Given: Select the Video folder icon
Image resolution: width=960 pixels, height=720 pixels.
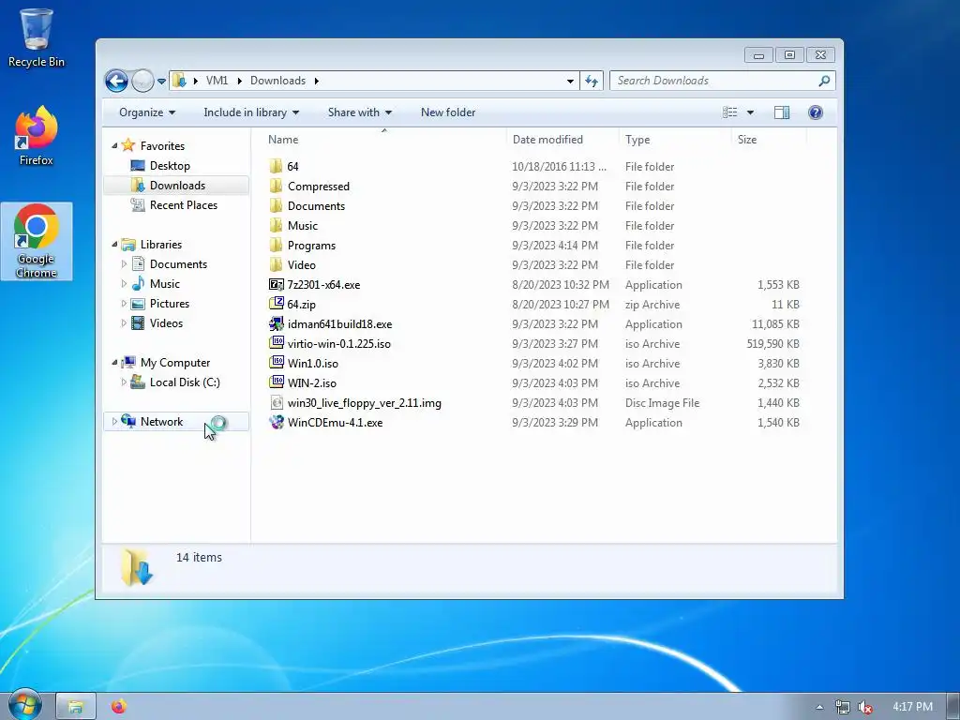Looking at the screenshot, I should 277,264.
